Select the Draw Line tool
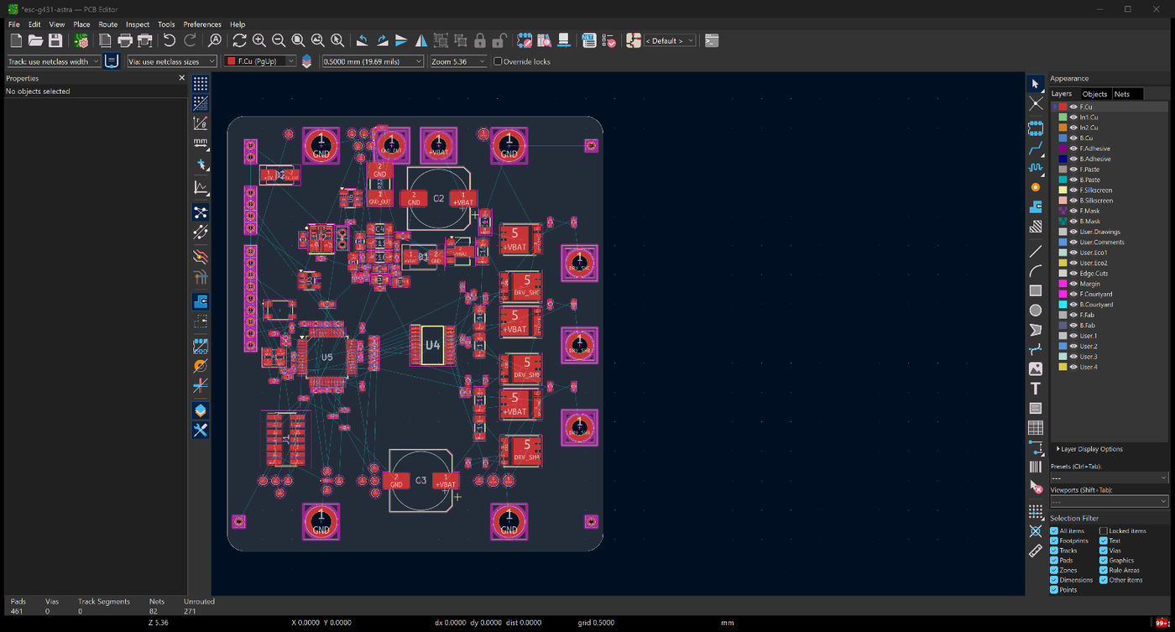This screenshot has height=632, width=1175. coord(1036,251)
